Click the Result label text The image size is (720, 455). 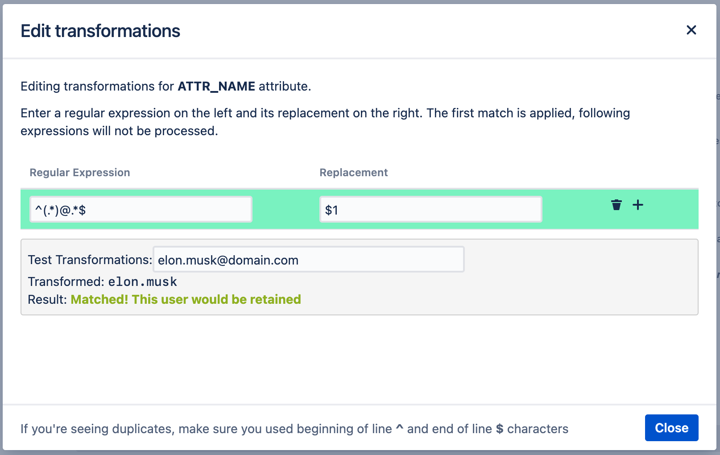(47, 299)
